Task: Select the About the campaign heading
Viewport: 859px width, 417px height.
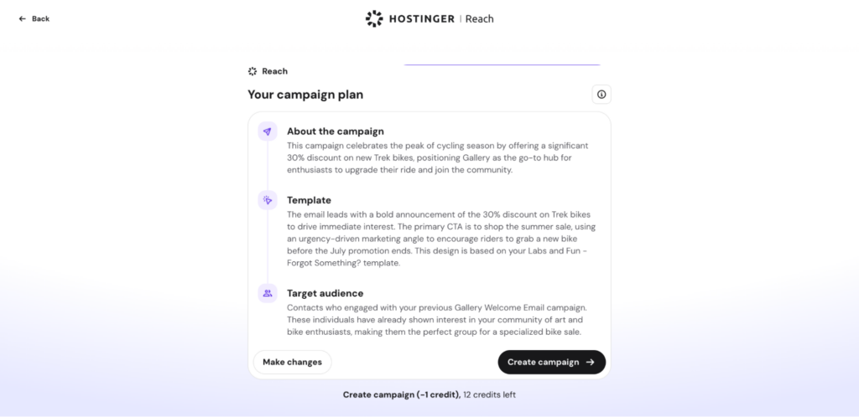Action: pyautogui.click(x=336, y=131)
